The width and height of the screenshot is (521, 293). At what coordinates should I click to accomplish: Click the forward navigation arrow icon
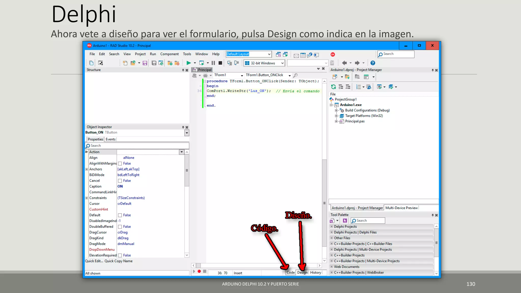[357, 63]
